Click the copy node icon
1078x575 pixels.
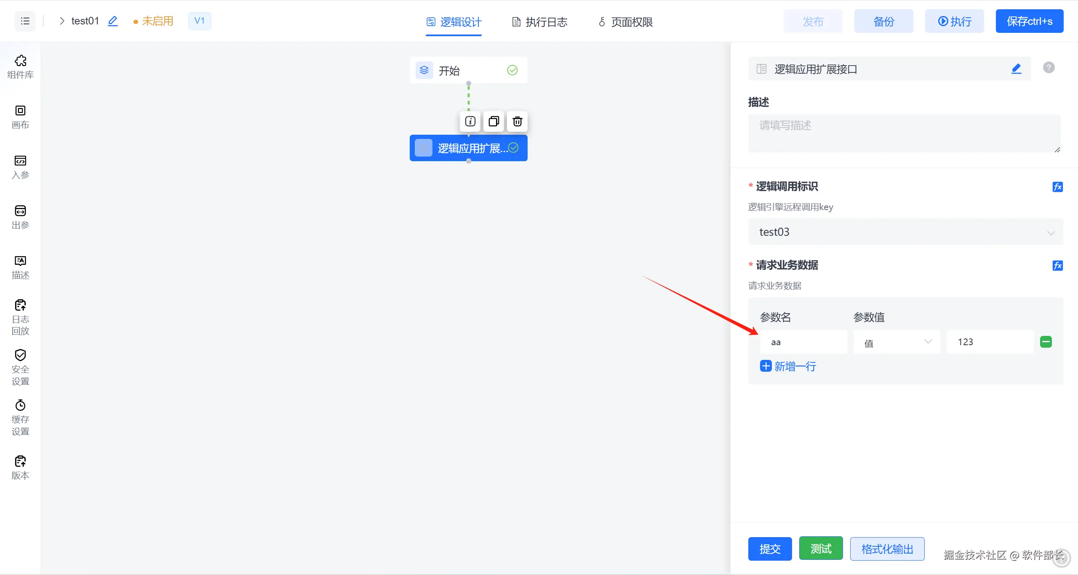[x=494, y=122]
